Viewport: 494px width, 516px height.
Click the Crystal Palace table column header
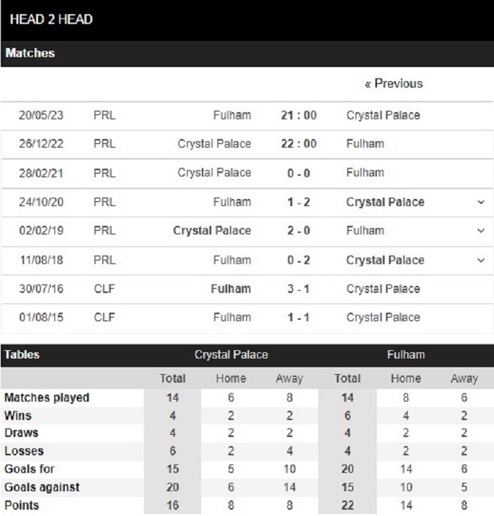231,355
